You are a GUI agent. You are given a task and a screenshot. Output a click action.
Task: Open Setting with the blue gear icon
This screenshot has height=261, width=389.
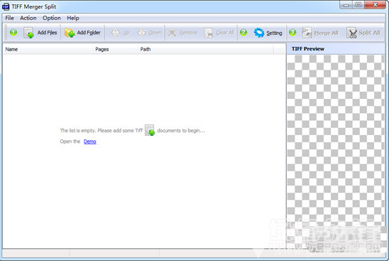pos(268,33)
